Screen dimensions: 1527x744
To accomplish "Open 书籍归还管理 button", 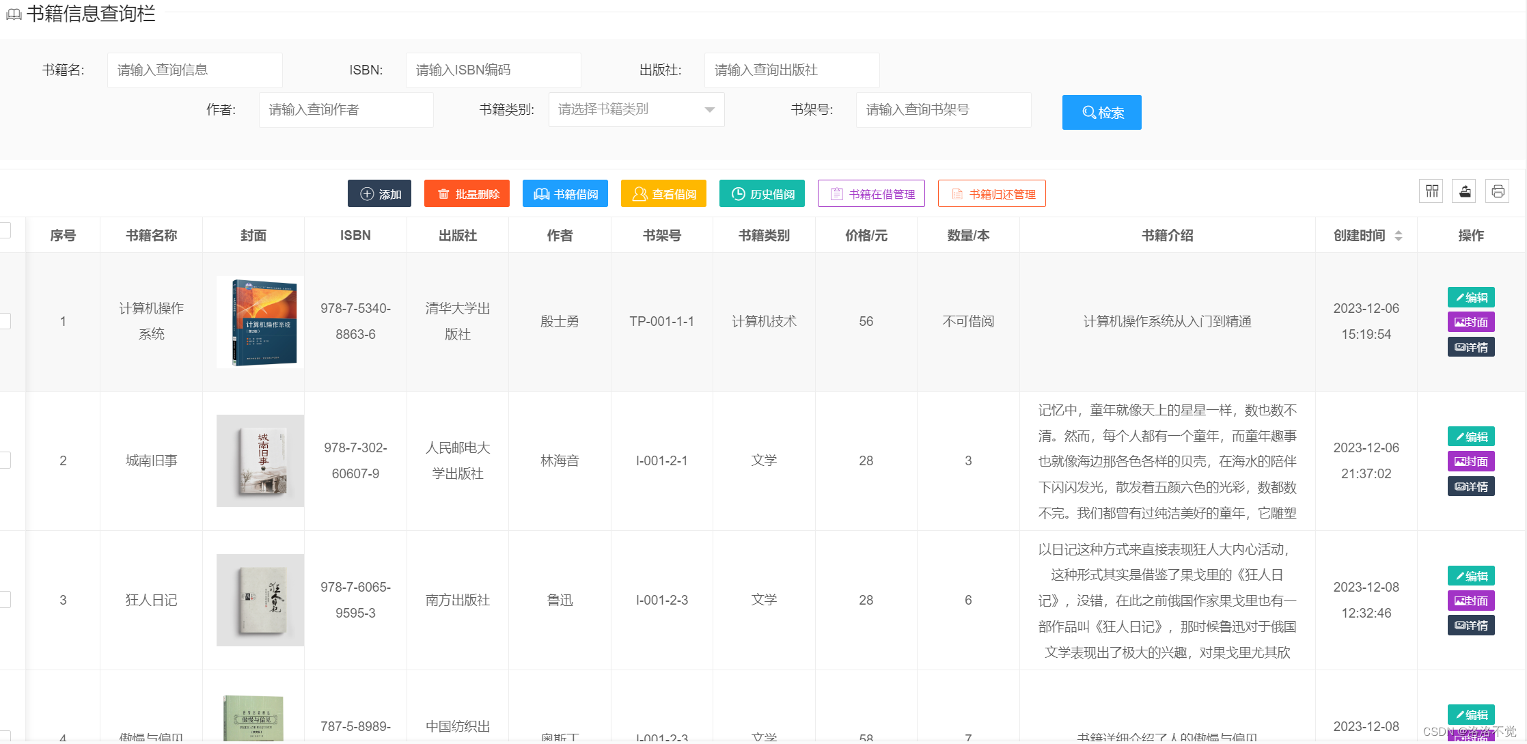I will (991, 193).
